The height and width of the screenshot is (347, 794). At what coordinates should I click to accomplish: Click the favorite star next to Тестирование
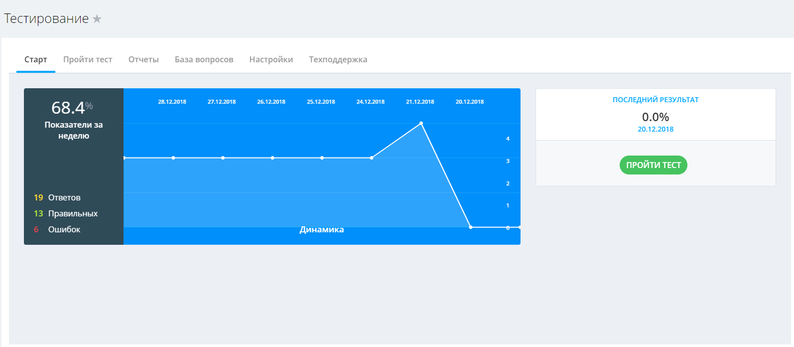[x=97, y=19]
